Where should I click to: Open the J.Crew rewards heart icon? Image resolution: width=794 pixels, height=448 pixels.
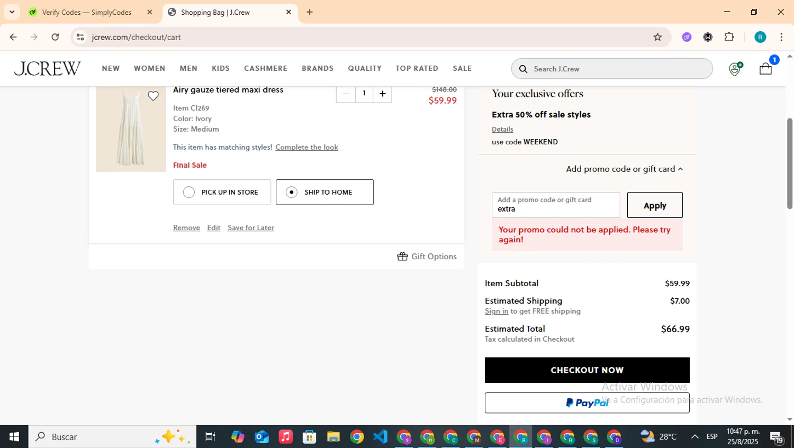coord(735,69)
